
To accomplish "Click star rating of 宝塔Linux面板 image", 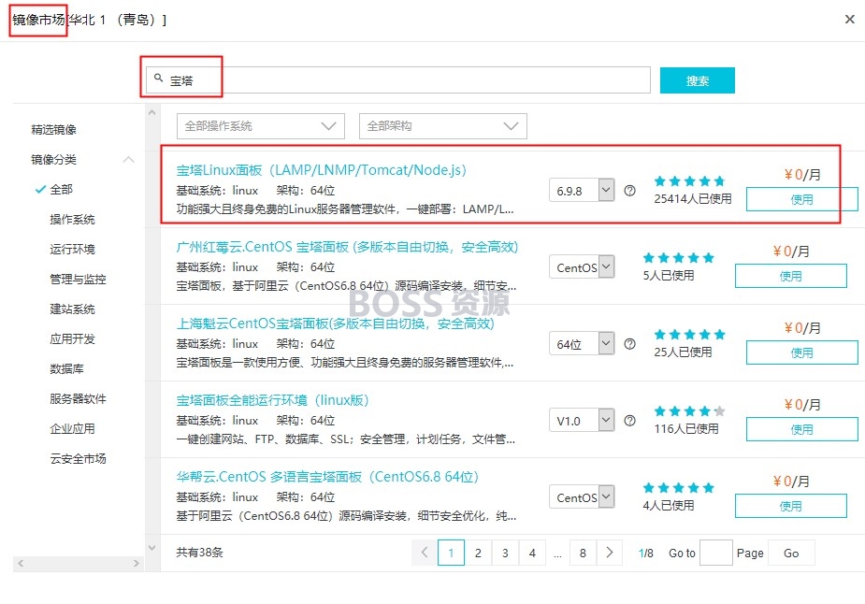I will [689, 181].
